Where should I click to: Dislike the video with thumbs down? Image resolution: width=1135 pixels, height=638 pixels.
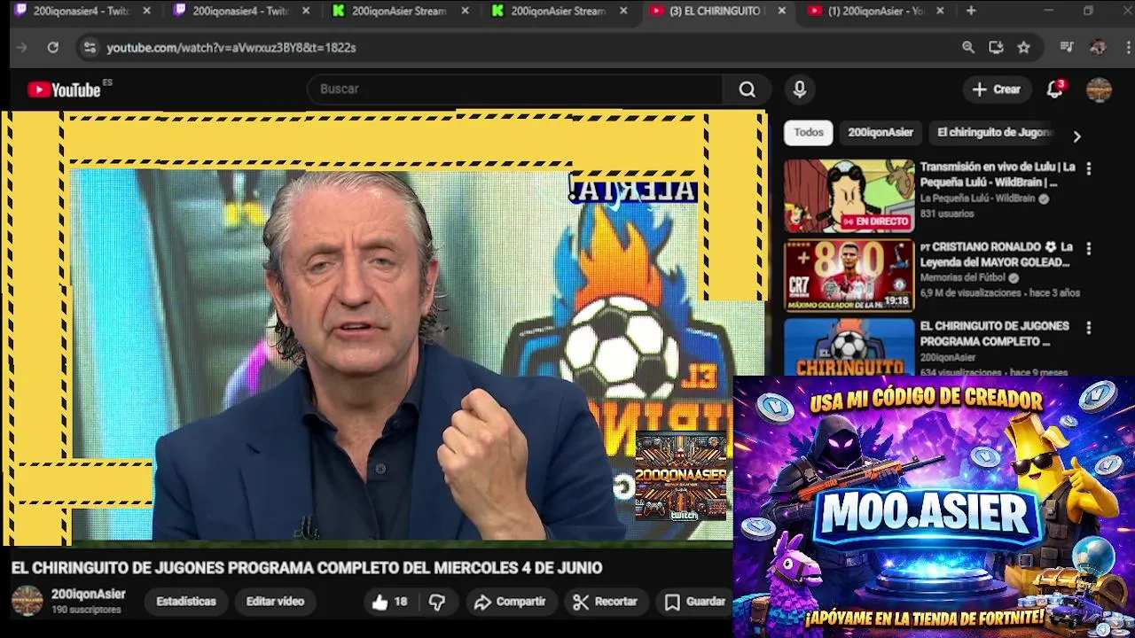(x=437, y=602)
